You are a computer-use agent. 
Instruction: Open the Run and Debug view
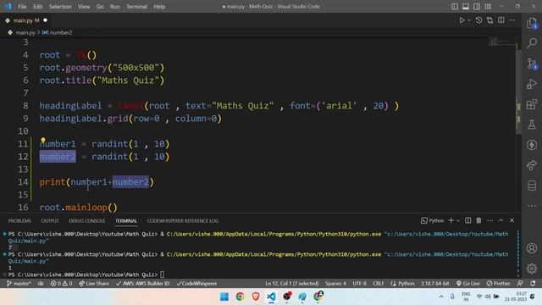(x=532, y=84)
